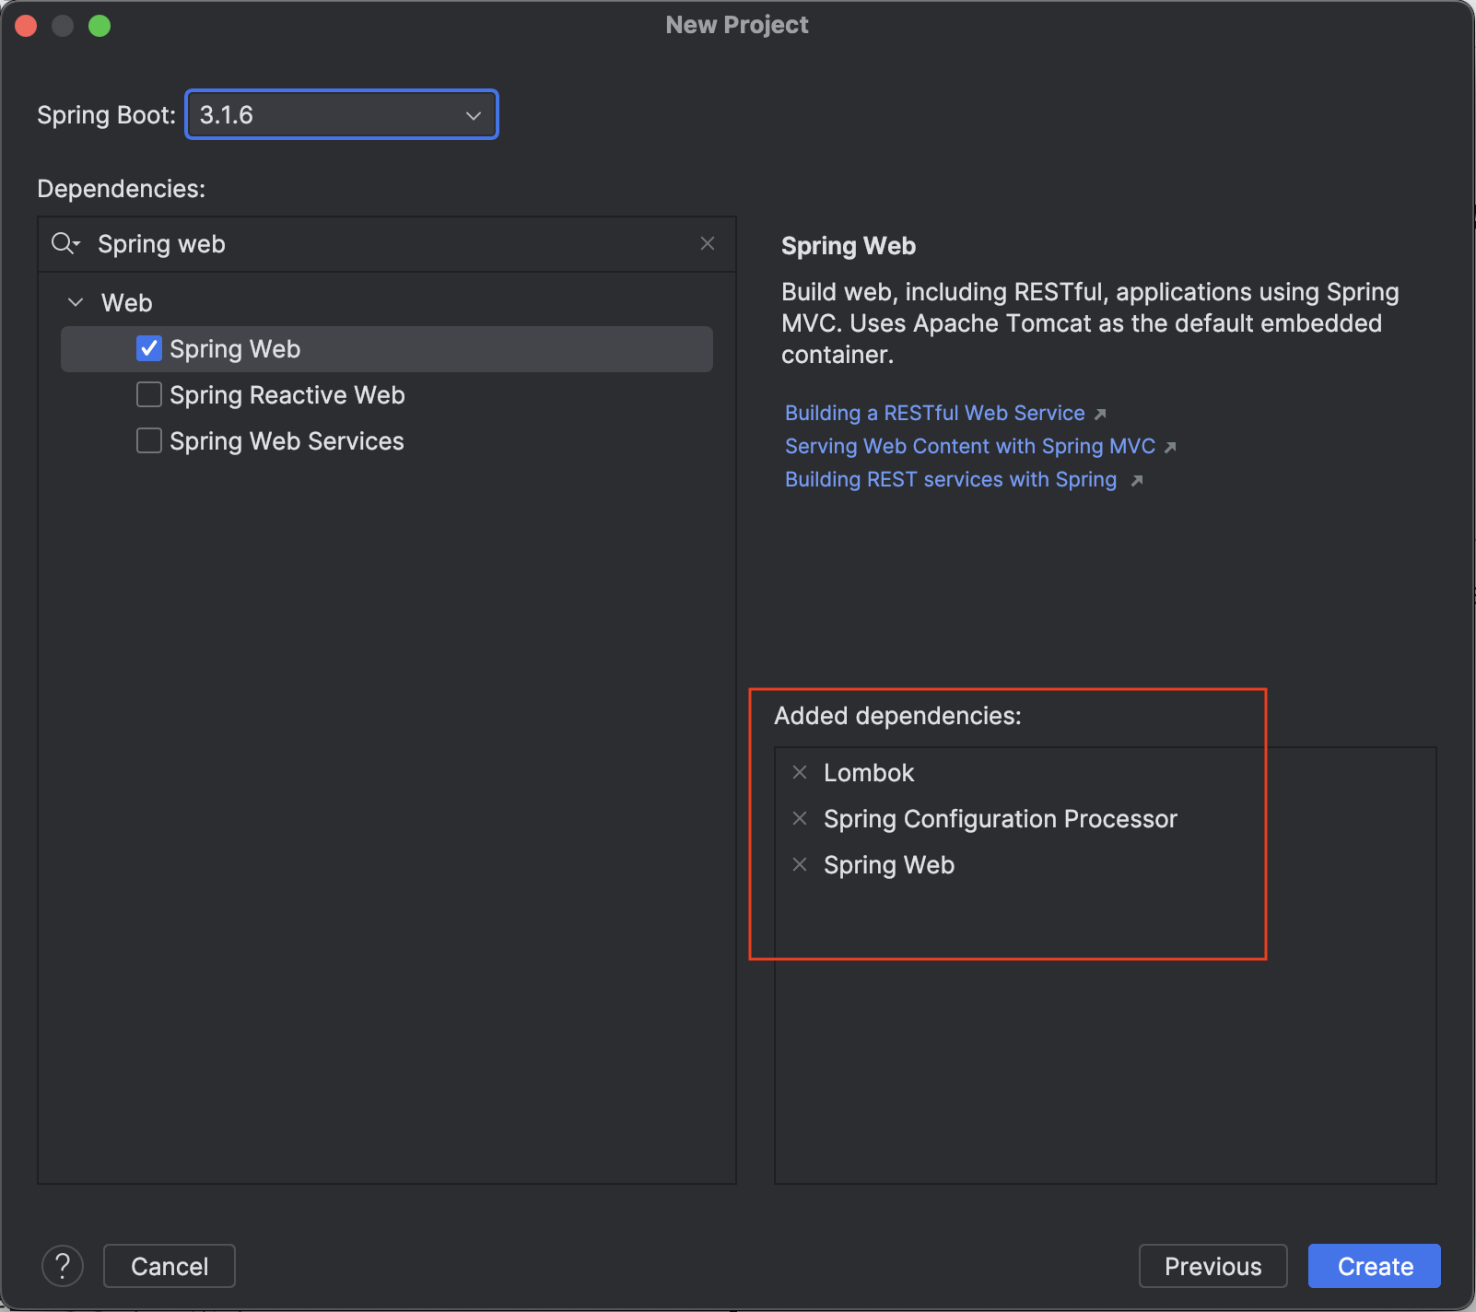Open the Spring Boot version dropdown
Screen dimensions: 1476x1312
(342, 114)
